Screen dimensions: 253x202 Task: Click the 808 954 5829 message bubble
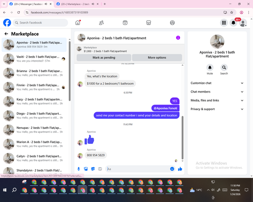(96, 155)
